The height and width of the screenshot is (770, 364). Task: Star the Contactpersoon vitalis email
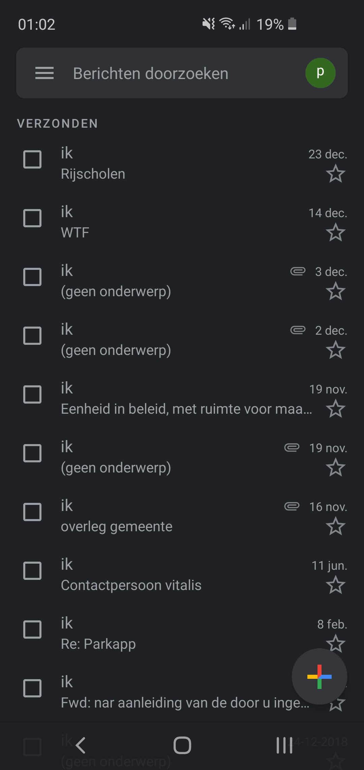pyautogui.click(x=336, y=585)
